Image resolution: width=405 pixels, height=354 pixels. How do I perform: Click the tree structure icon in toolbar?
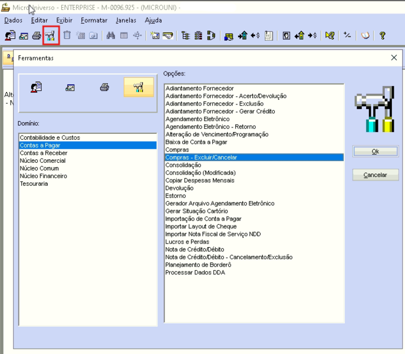coord(186,35)
